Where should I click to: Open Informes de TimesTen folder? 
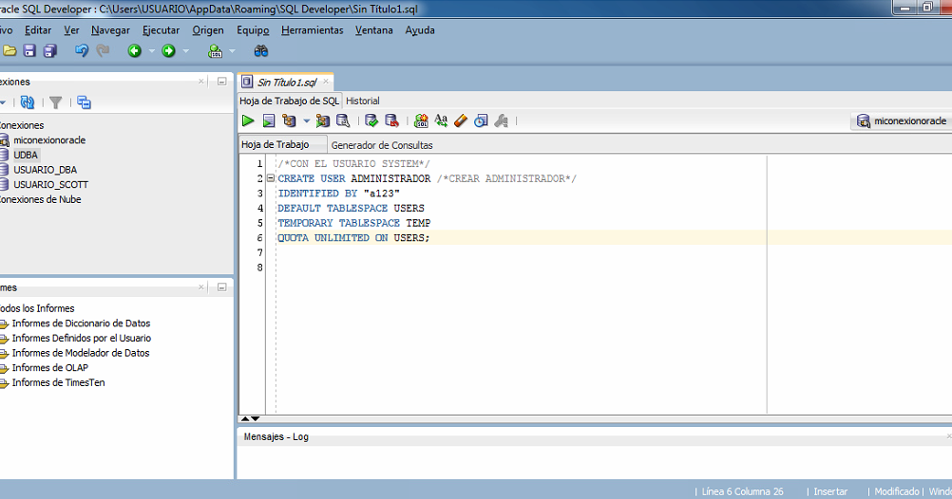pos(58,382)
